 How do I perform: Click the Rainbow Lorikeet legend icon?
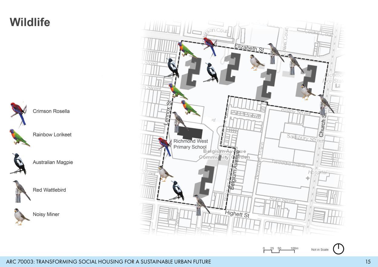point(20,138)
